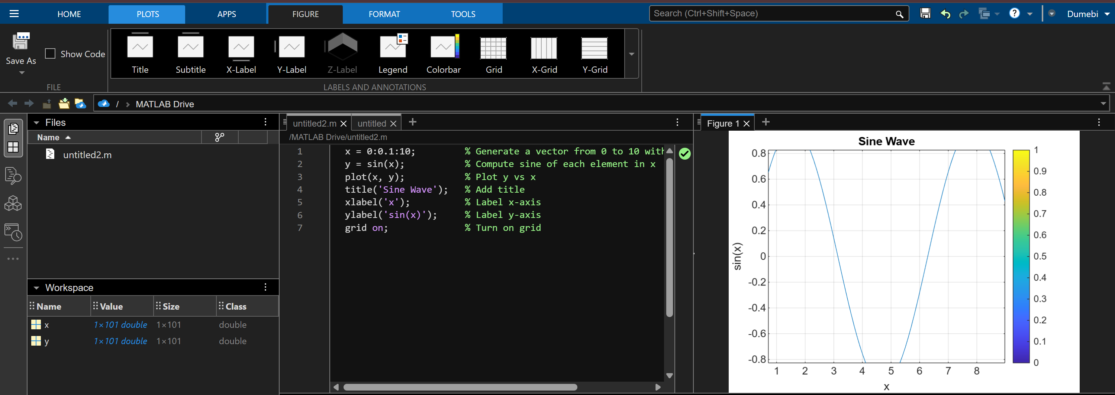The image size is (1115, 395).
Task: Click the redo arrow icon
Action: 964,14
